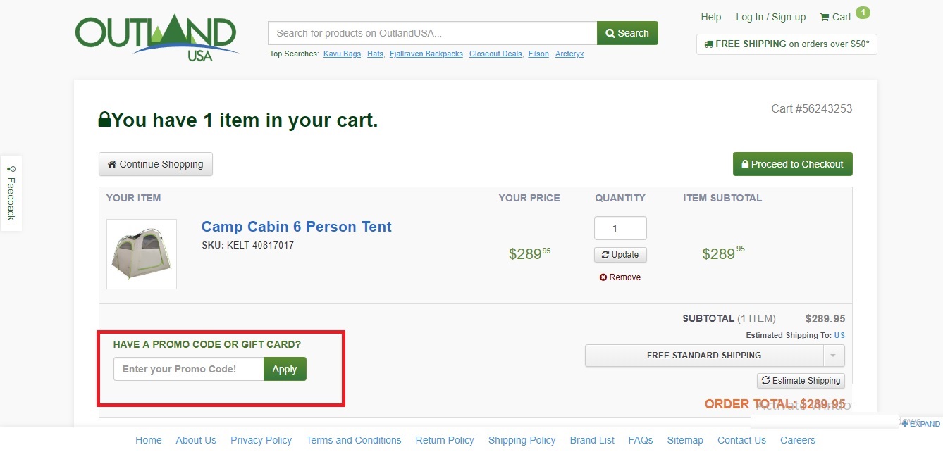Screen dimensions: 943x452
Task: Expand the bottom-right EXPAND panel
Action: point(921,424)
